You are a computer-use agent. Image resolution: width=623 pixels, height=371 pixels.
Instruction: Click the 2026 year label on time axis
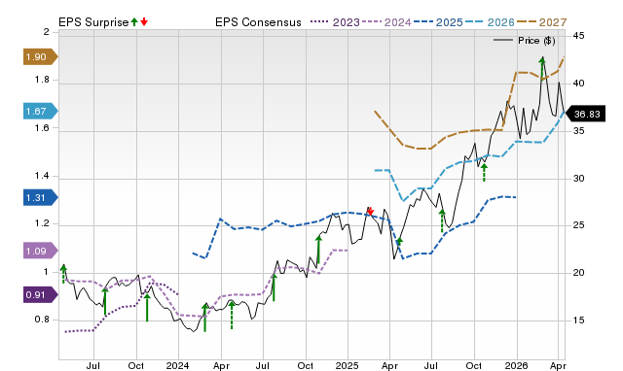coord(516,365)
